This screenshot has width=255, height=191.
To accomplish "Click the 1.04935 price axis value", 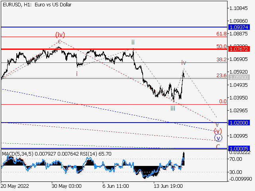I will click(238, 85).
